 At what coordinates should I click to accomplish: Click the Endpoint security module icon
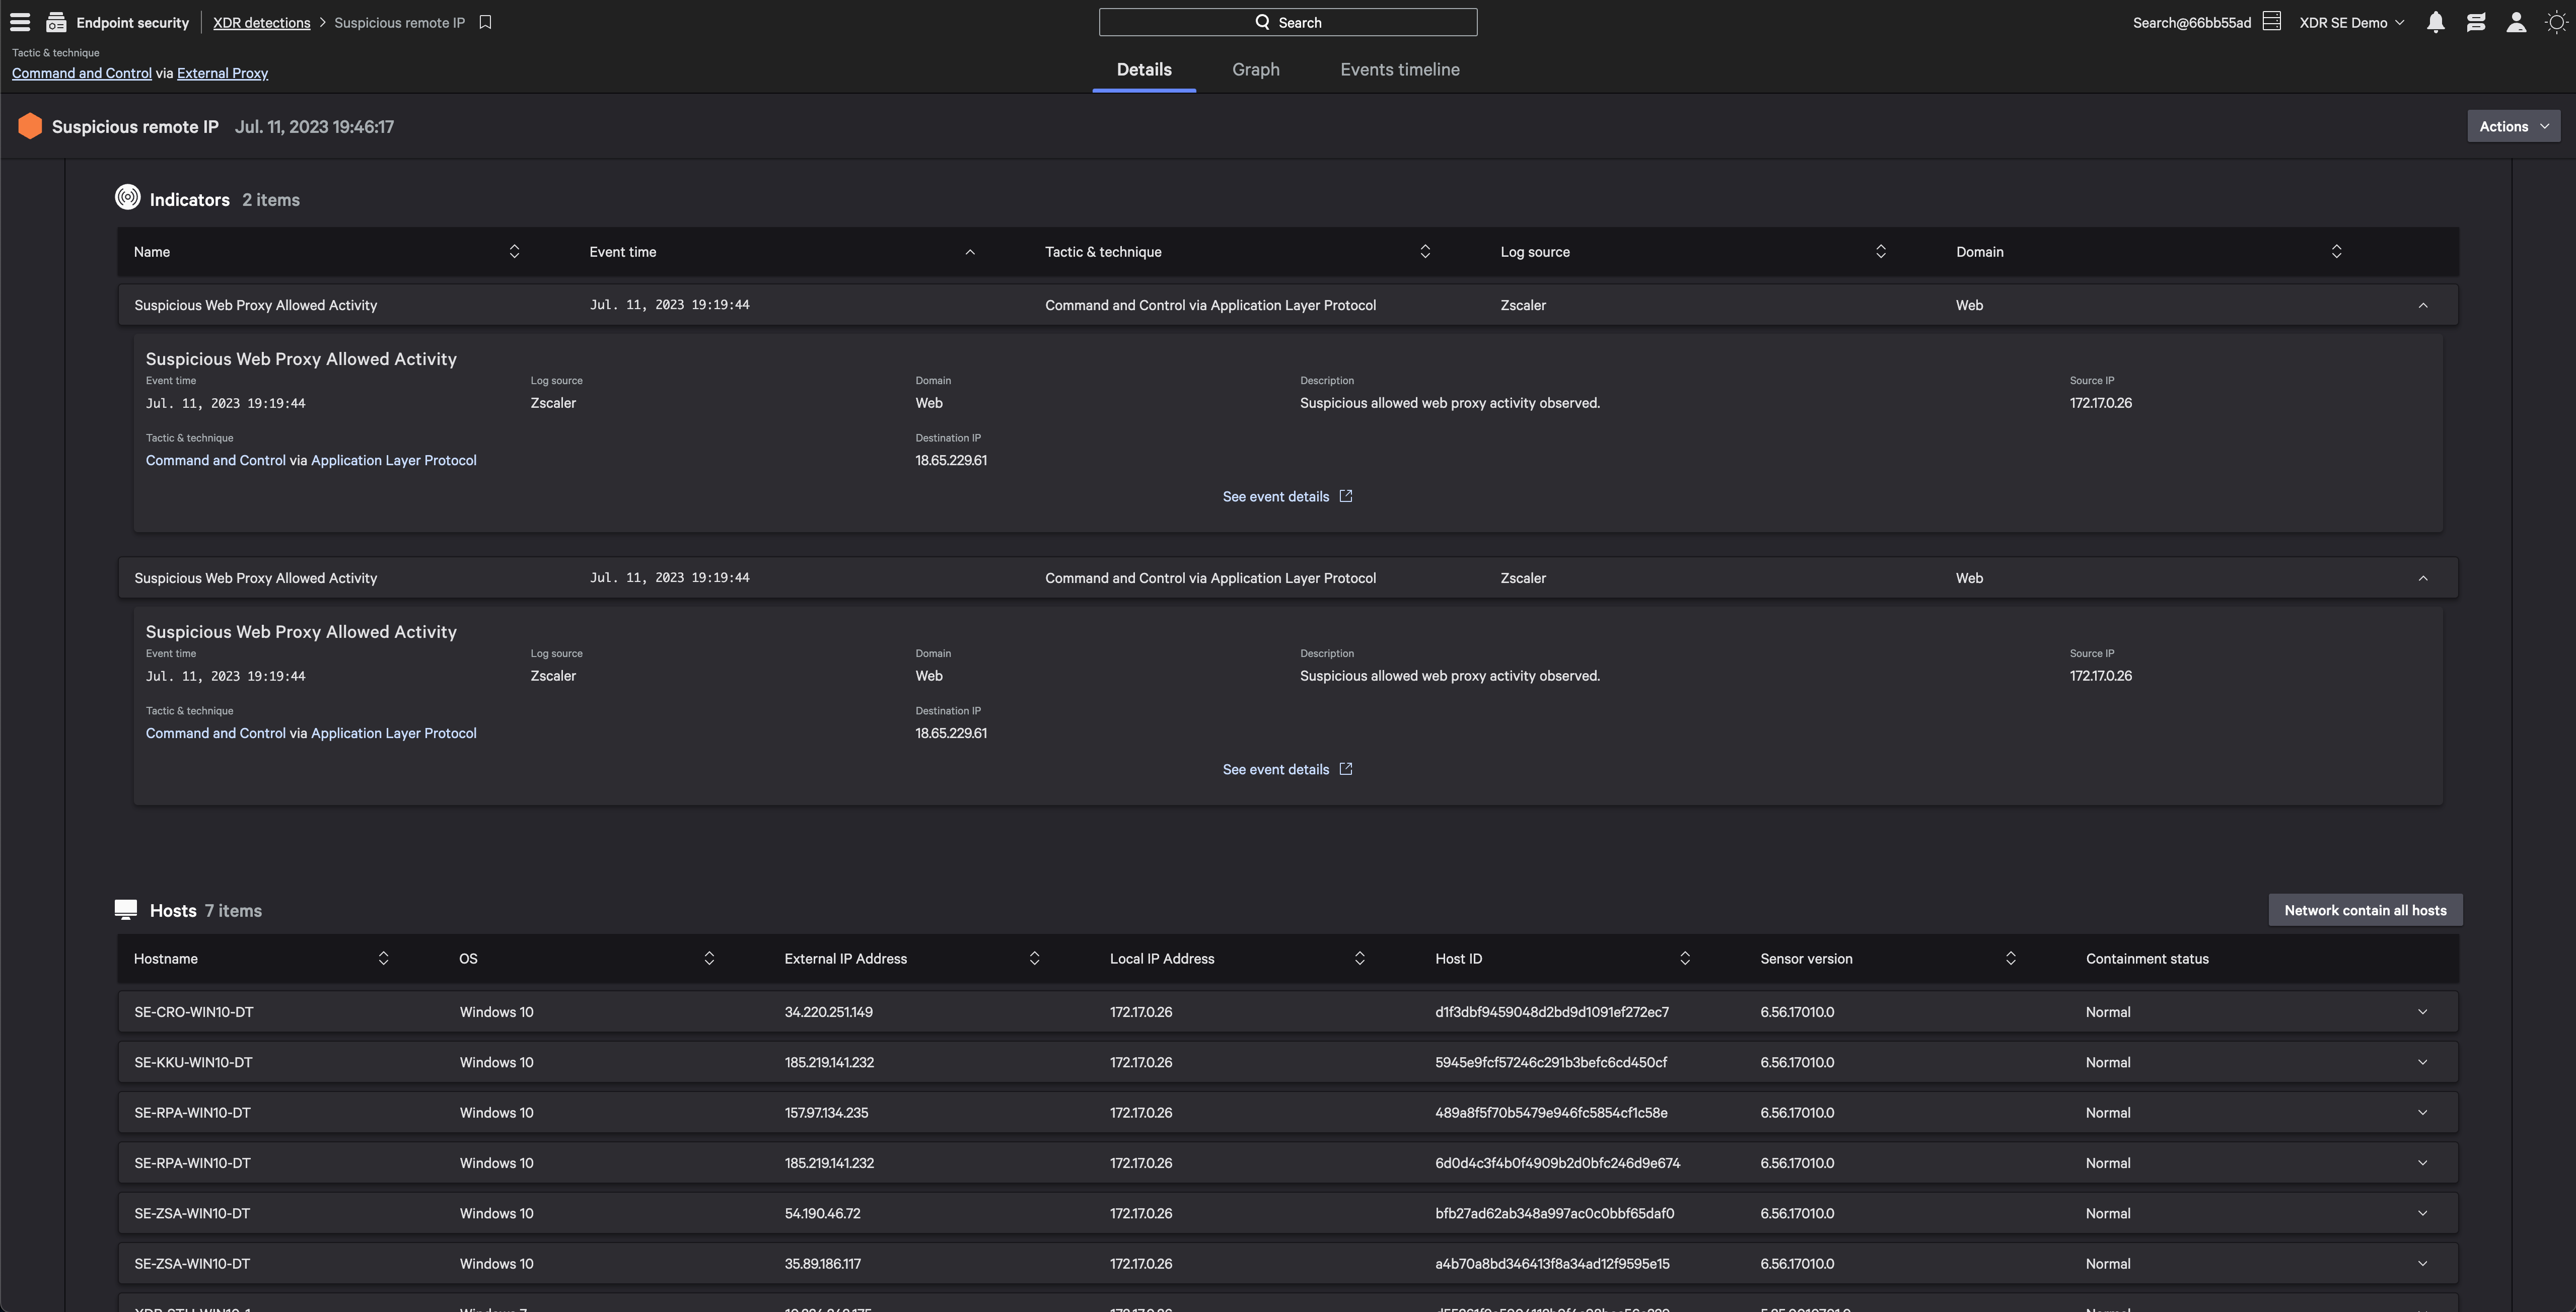pyautogui.click(x=56, y=22)
